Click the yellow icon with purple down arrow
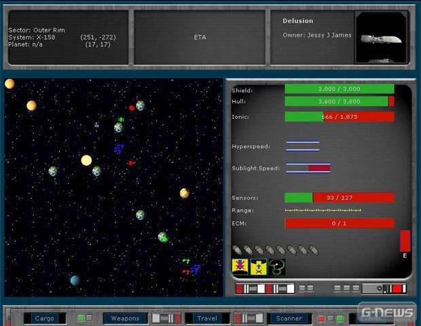 click(x=240, y=267)
